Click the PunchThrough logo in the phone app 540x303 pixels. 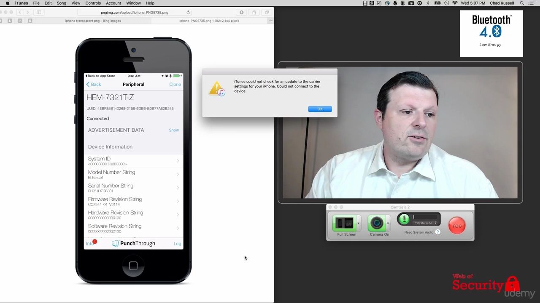tap(133, 243)
